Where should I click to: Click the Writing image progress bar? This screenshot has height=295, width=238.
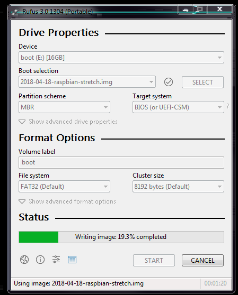(x=121, y=237)
